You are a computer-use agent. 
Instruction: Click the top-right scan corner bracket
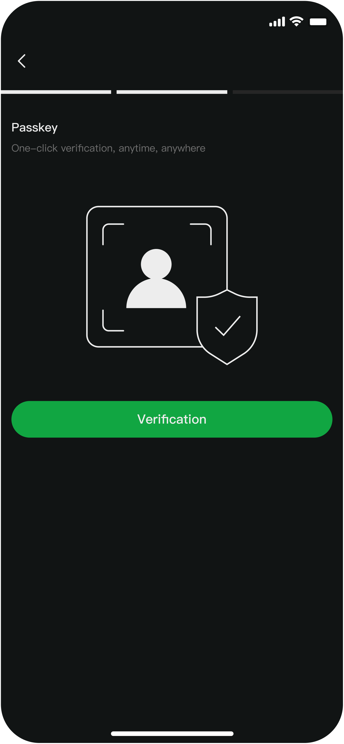(x=201, y=234)
